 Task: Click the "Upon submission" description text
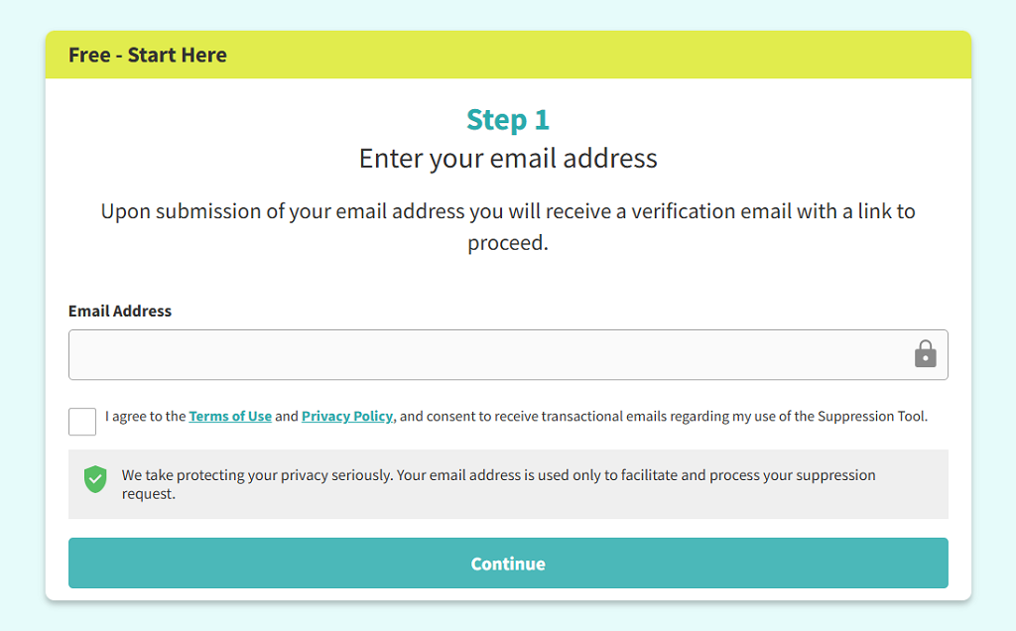[508, 211]
